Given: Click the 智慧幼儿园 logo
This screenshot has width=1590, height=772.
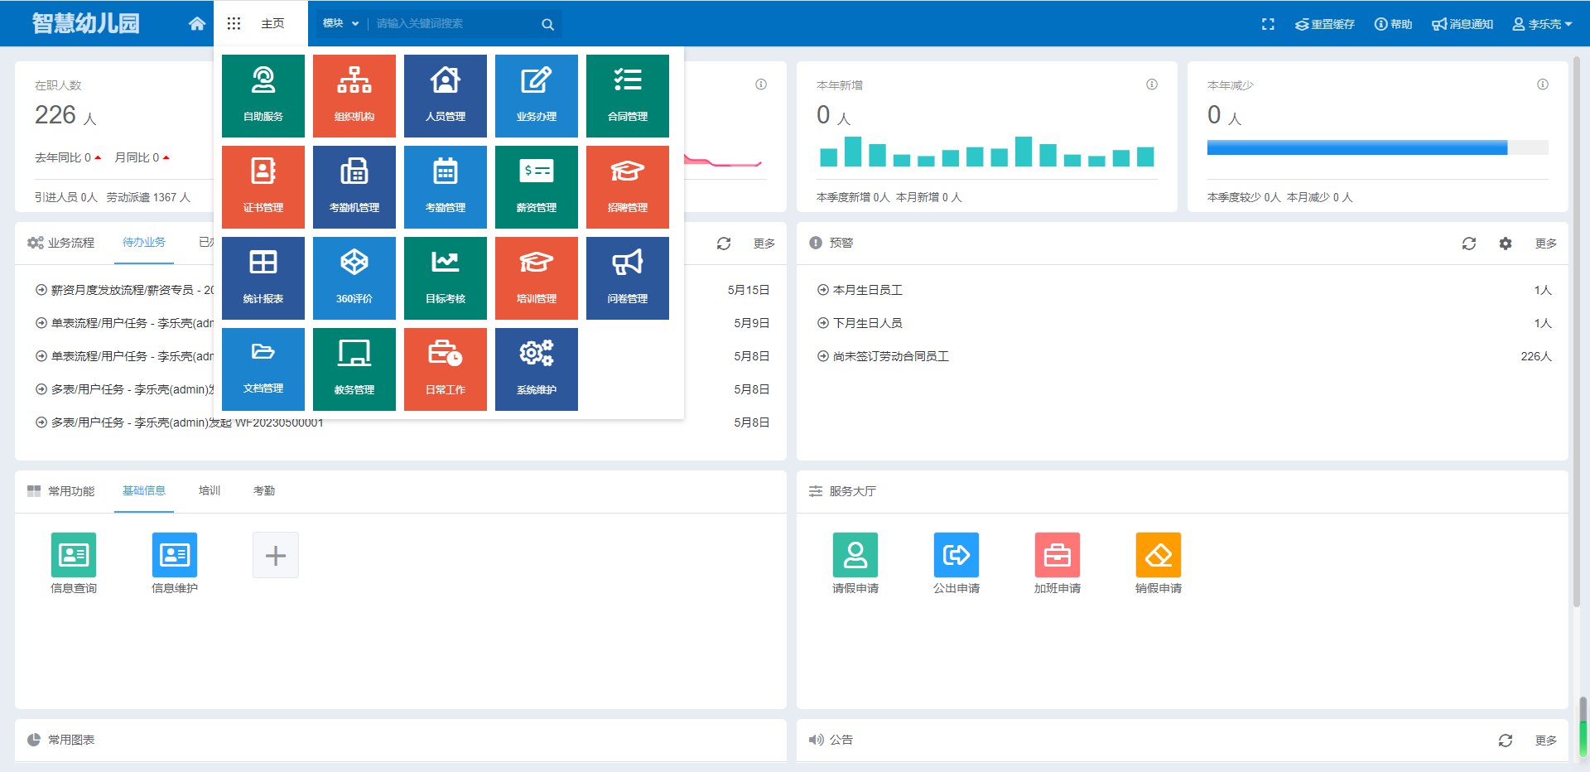Looking at the screenshot, I should pyautogui.click(x=86, y=23).
